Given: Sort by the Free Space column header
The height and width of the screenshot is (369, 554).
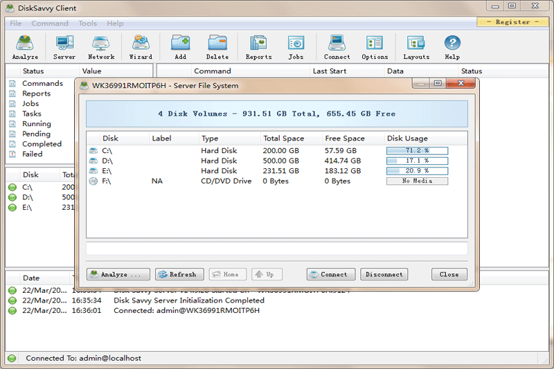Looking at the screenshot, I should point(353,138).
